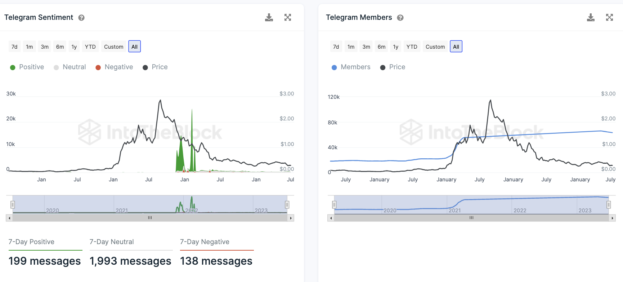
Task: Select 7d range in Telegram Members
Action: click(x=336, y=47)
